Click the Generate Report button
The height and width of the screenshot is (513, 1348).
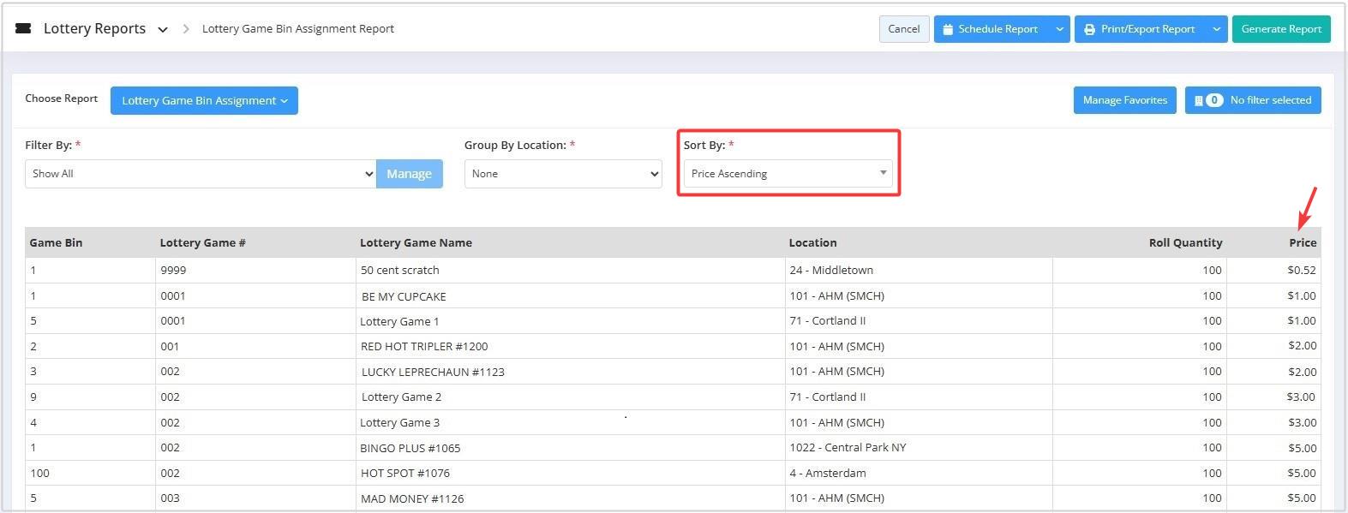(x=1281, y=29)
